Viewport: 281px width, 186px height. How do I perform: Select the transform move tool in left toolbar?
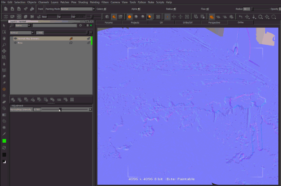4,51
